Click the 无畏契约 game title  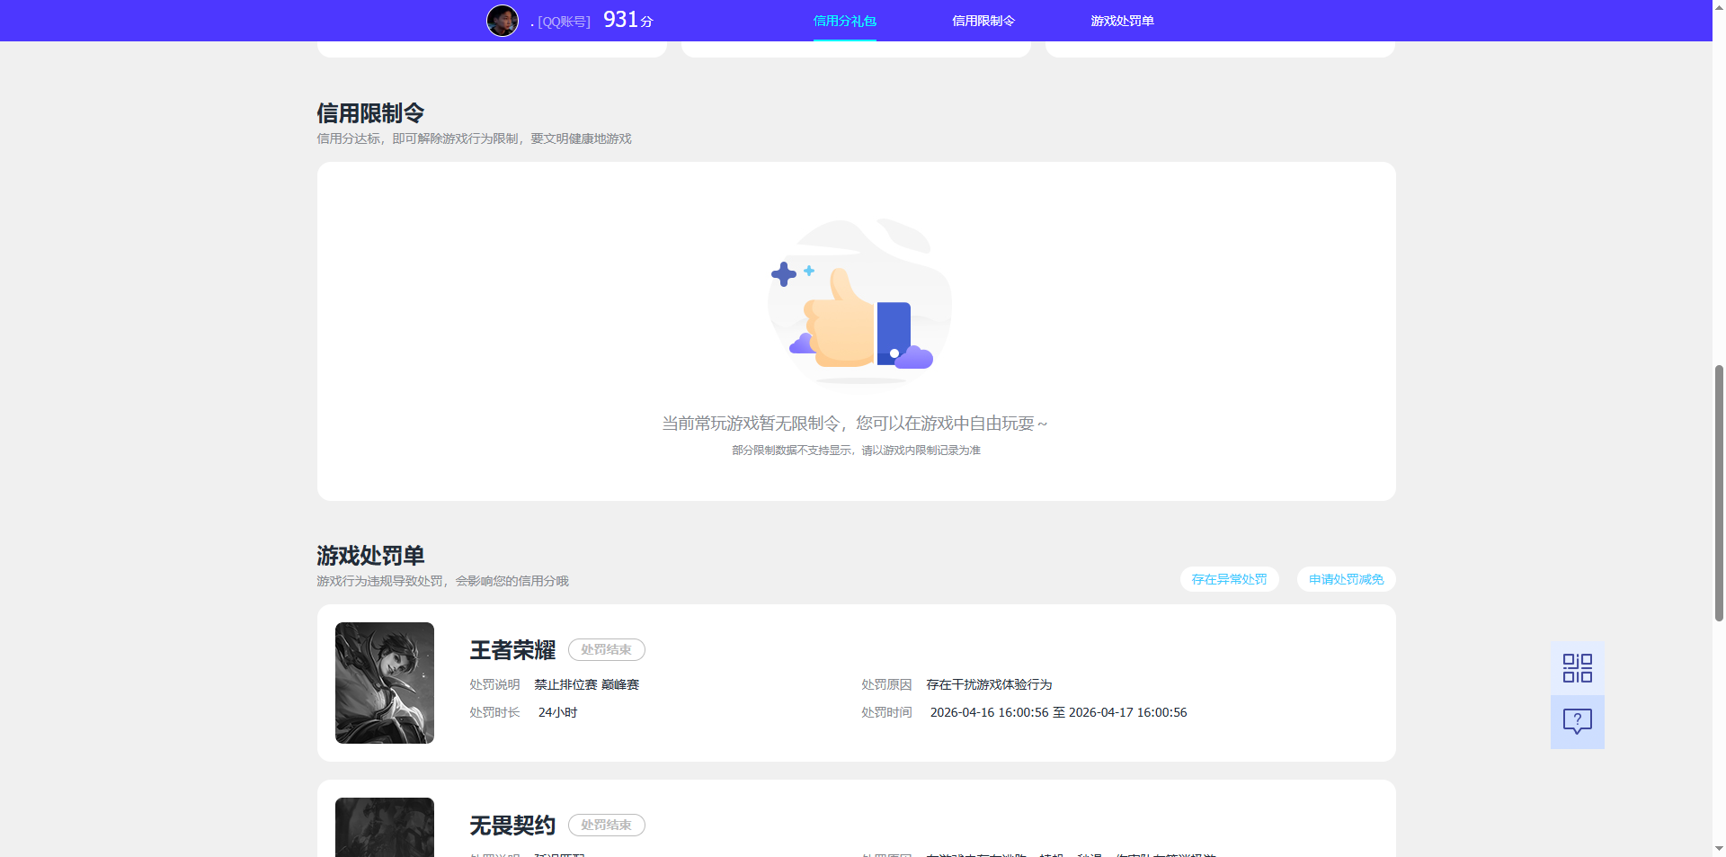(x=512, y=826)
